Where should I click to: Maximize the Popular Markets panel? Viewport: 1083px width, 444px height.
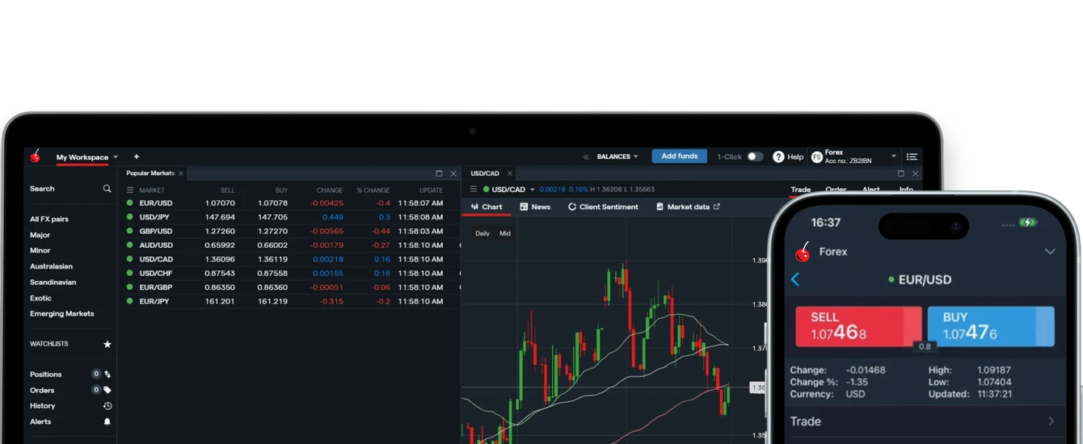click(439, 174)
